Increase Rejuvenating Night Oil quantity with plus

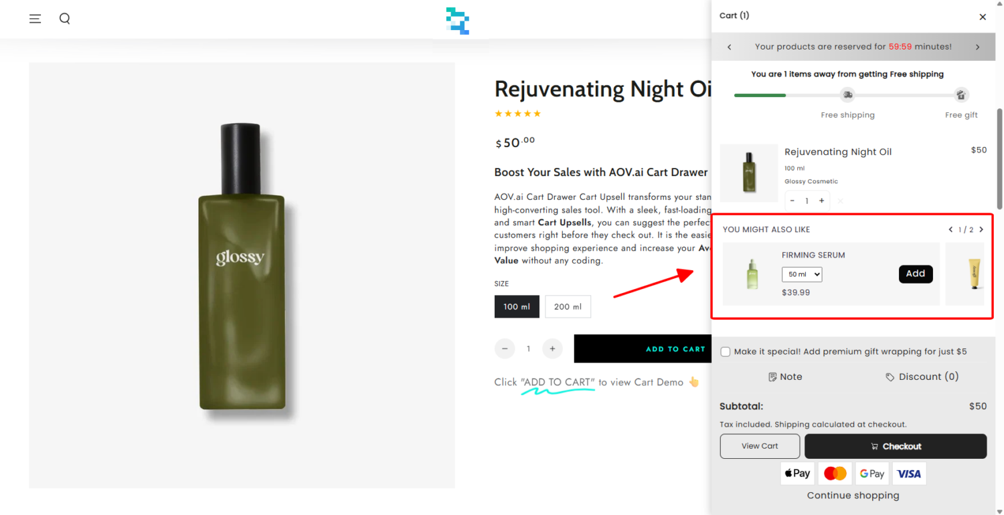pos(822,201)
